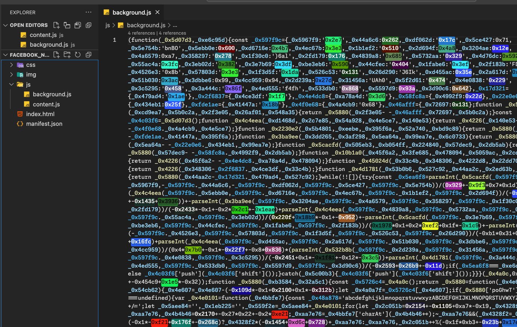Collapse all folders in the Explorer

[89, 55]
